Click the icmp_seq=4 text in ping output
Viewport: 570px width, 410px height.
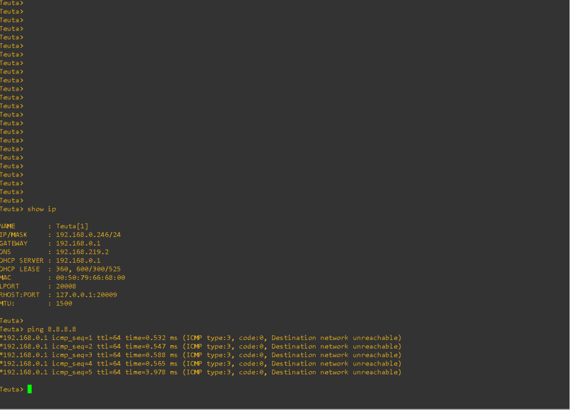point(72,364)
